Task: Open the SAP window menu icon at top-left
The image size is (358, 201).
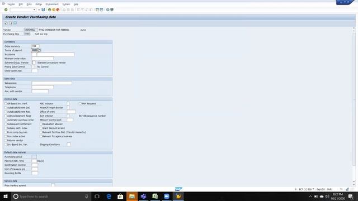Action: click(x=3, y=4)
